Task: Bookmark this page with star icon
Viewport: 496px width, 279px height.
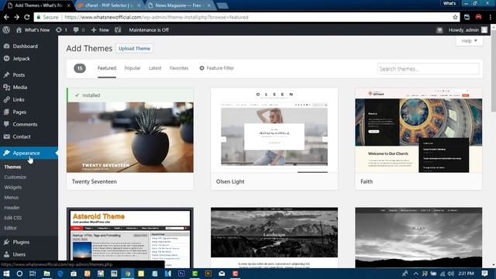Action: coord(455,17)
